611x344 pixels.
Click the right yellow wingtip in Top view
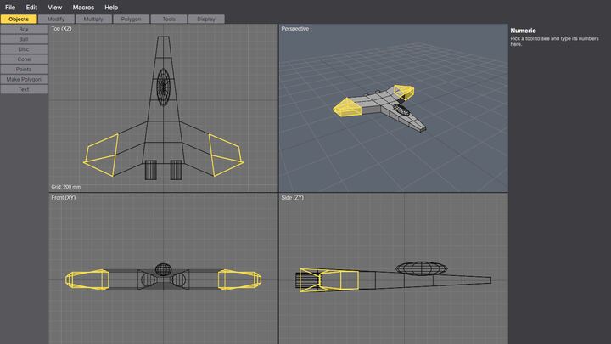point(226,155)
